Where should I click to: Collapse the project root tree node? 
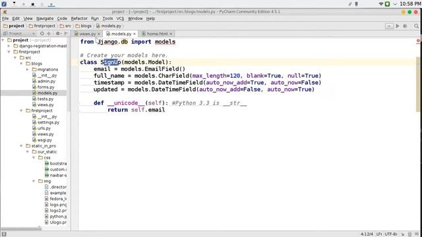pos(3,40)
